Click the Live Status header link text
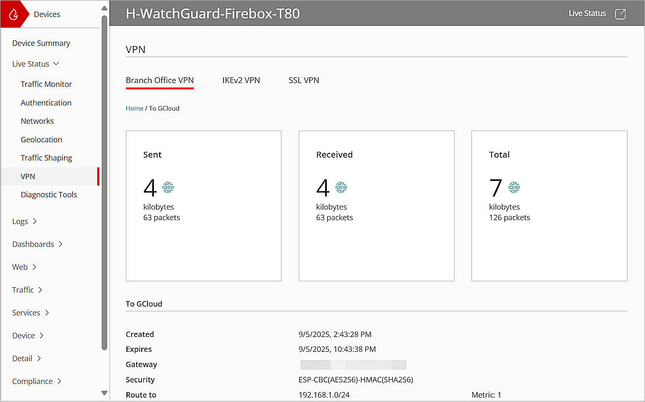The height and width of the screenshot is (402, 645). pos(587,13)
